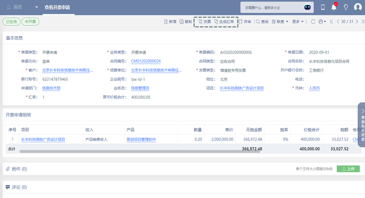Click the green 上传 upload button
Viewport: 365px width, 198px height.
[x=348, y=169]
